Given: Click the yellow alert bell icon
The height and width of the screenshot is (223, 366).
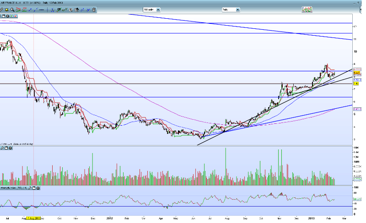Looking at the screenshot, I should point(6,10).
